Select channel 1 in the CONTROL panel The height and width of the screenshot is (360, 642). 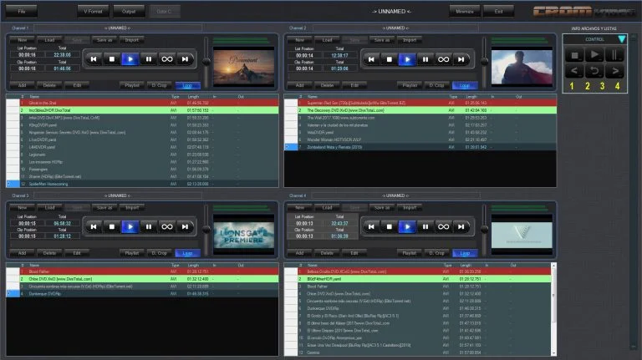(x=572, y=86)
